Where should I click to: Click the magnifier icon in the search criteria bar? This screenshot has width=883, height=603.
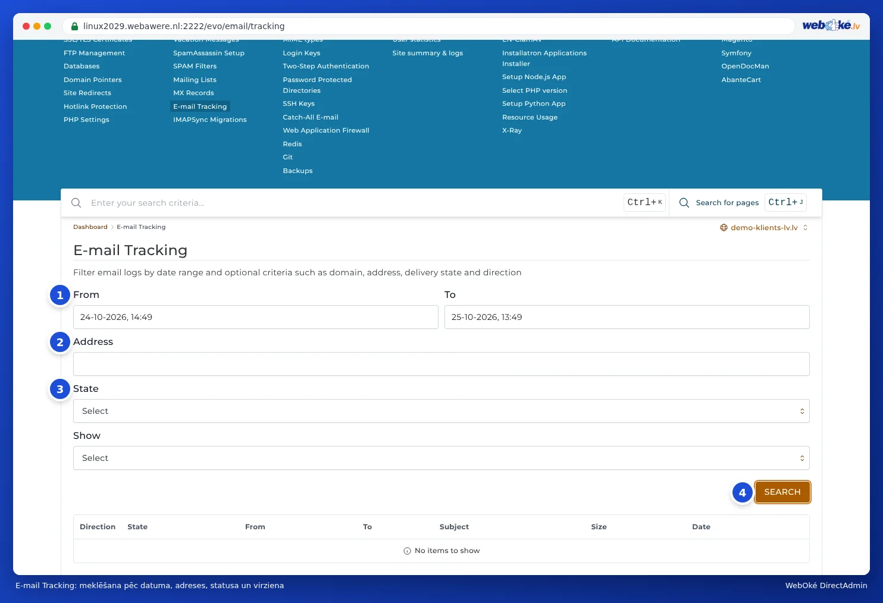pyautogui.click(x=76, y=203)
